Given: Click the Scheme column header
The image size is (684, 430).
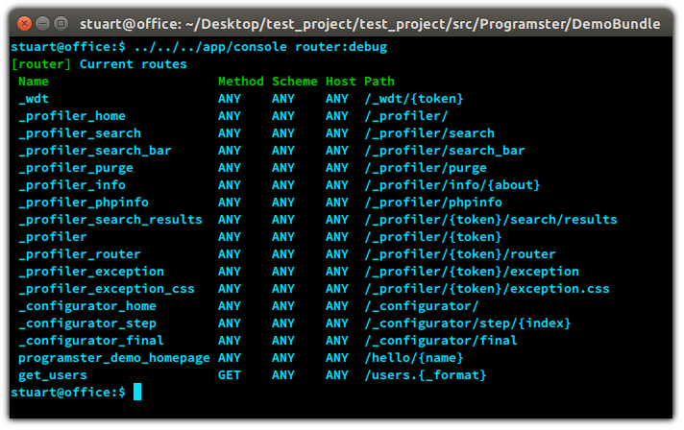Looking at the screenshot, I should point(295,82).
